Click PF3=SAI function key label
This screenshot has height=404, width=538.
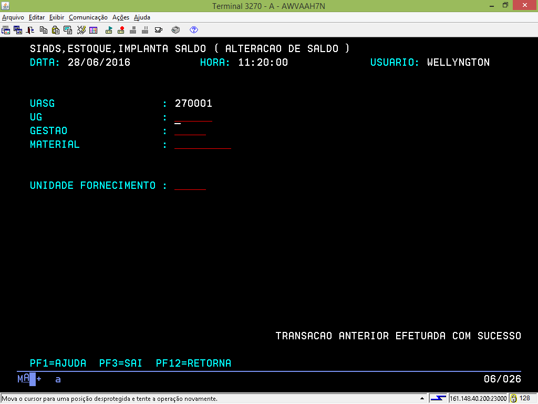click(x=120, y=363)
